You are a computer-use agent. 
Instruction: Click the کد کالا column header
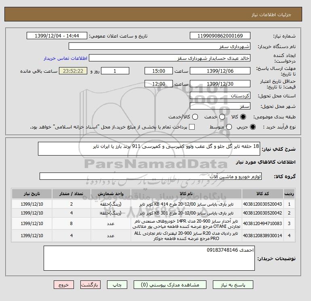click(x=263, y=194)
